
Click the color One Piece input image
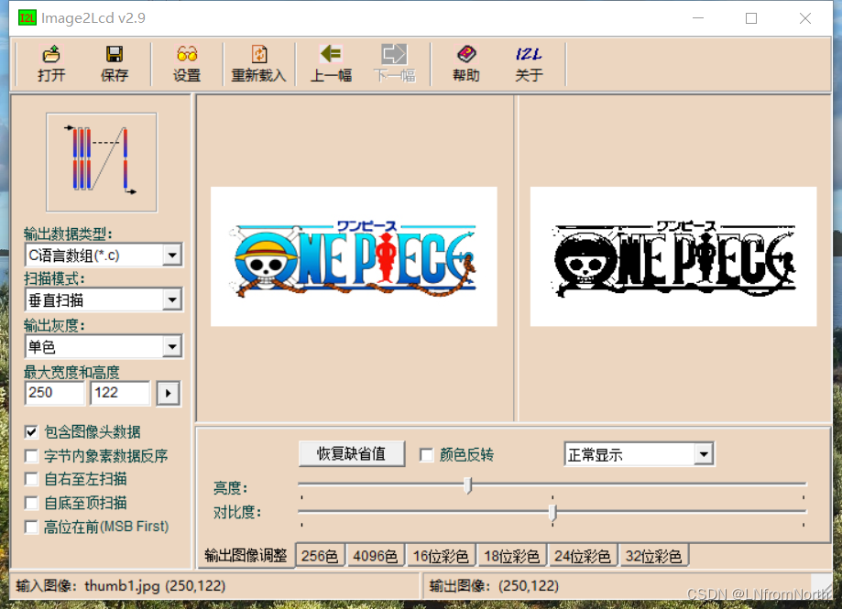(x=354, y=256)
